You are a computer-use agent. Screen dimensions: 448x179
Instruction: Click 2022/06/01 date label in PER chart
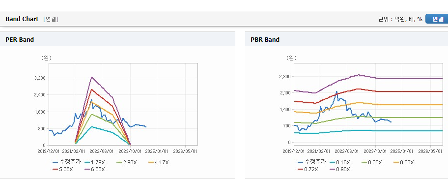click(101, 151)
